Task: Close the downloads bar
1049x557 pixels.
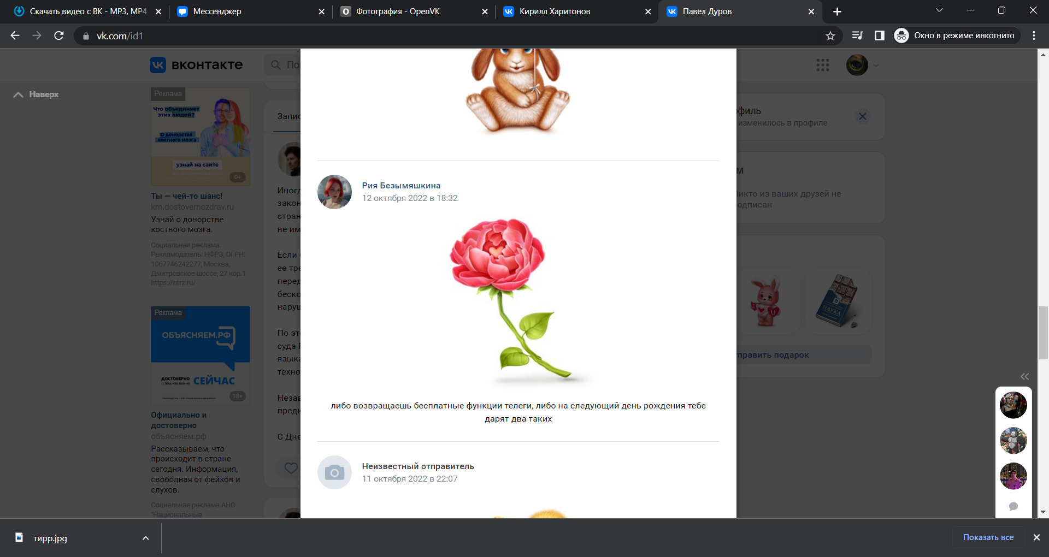Action: click(1036, 537)
